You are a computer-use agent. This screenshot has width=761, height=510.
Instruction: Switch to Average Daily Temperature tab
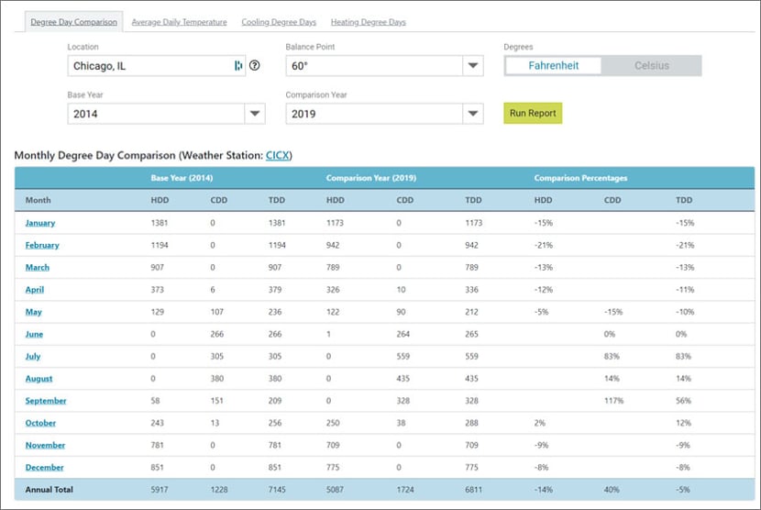(179, 22)
